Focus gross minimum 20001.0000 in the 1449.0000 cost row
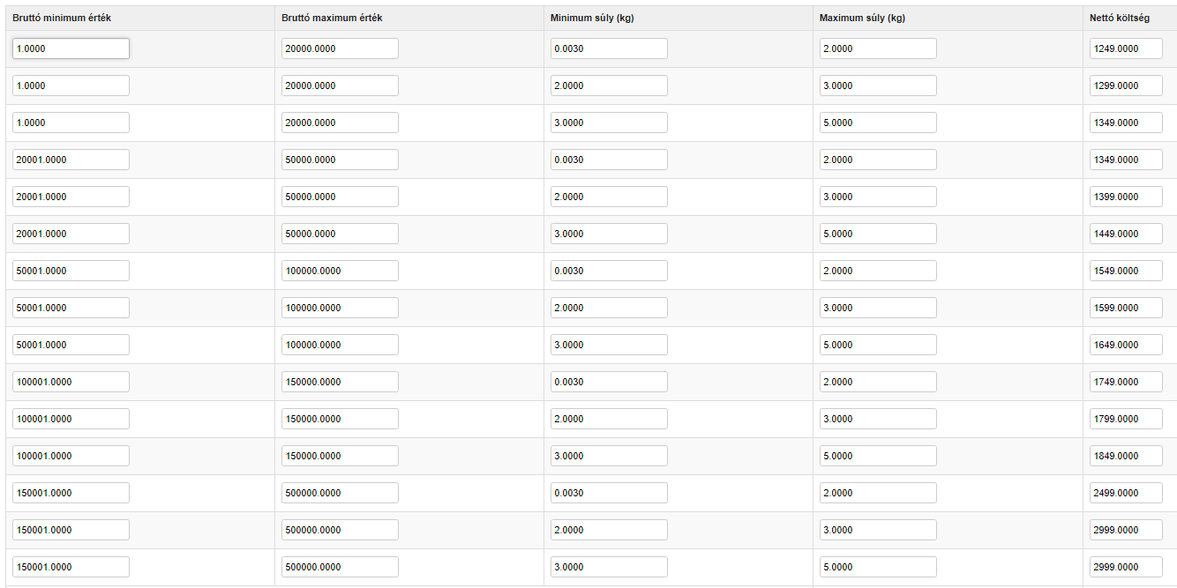1177x588 pixels. pos(71,234)
